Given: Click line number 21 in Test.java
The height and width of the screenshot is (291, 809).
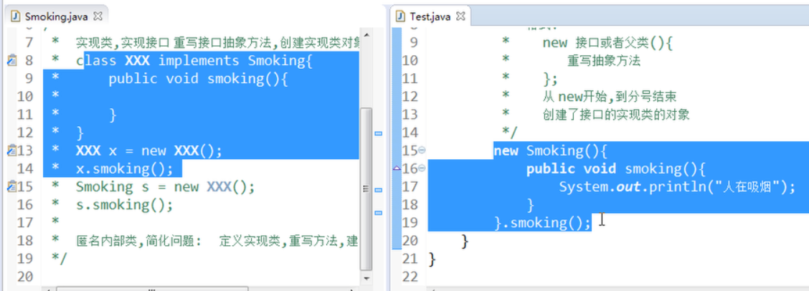Looking at the screenshot, I should click(x=409, y=259).
